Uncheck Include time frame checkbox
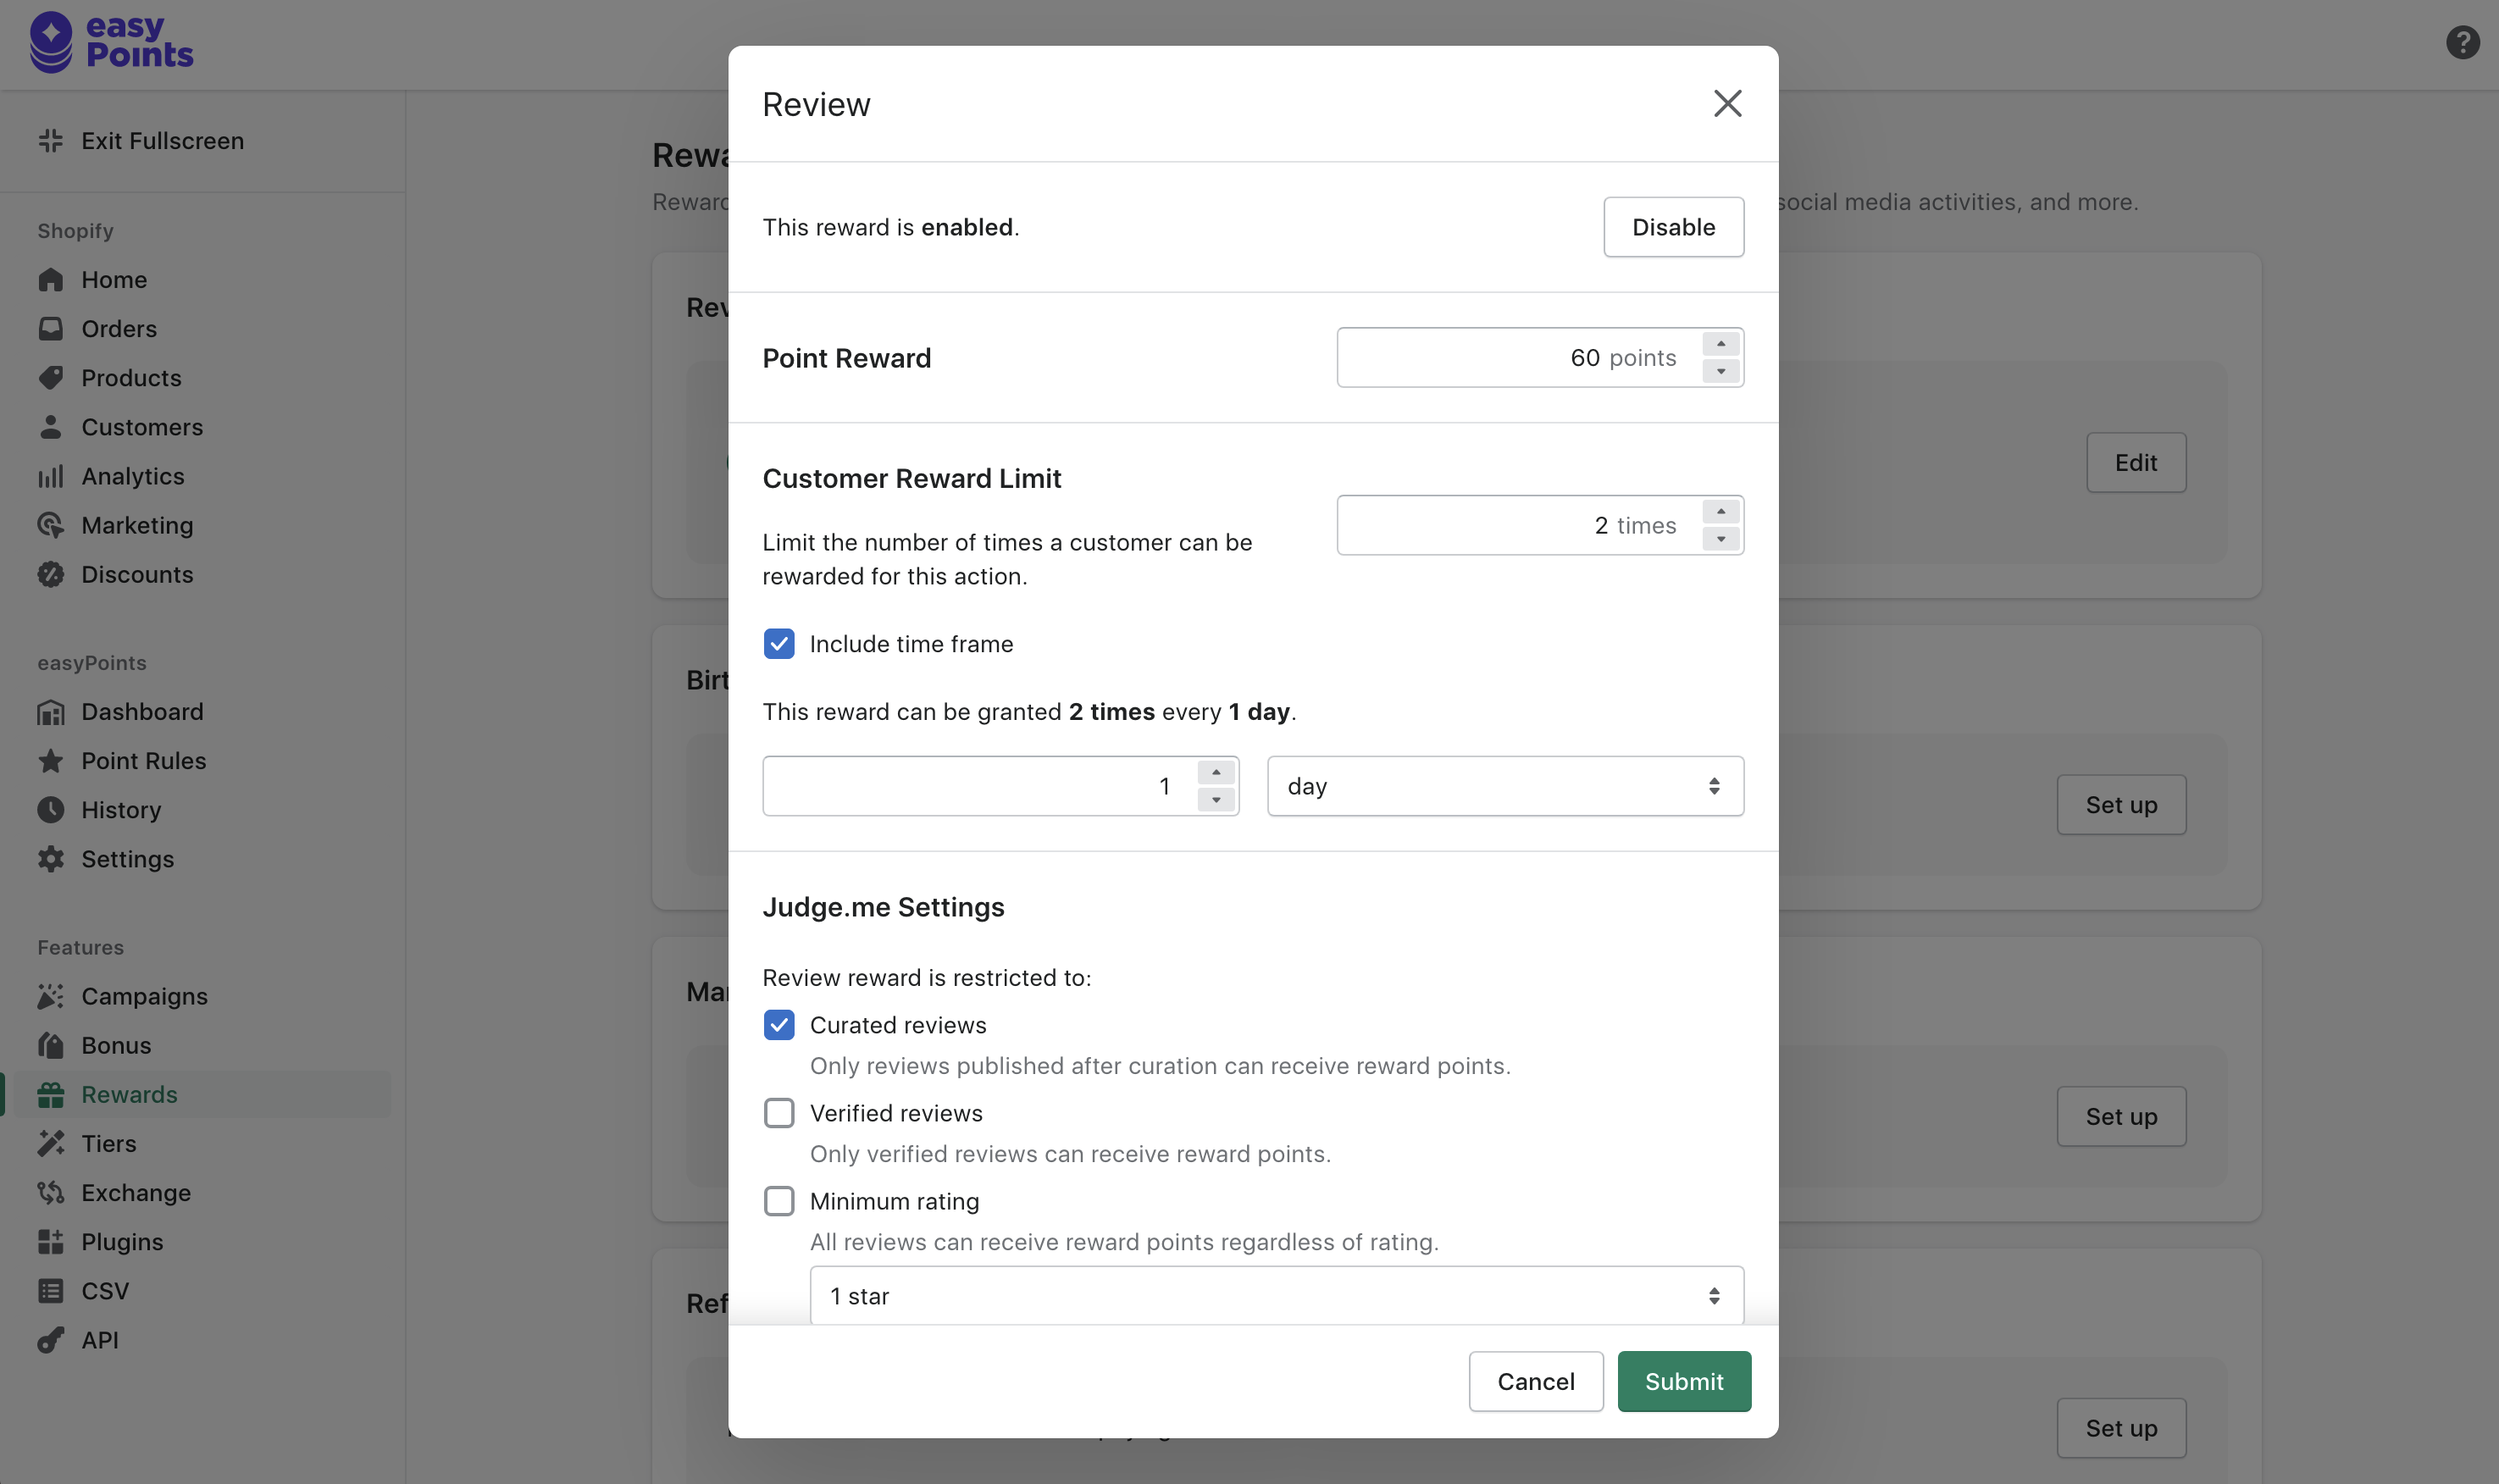Screen dimensions: 2499x1484 point(779,644)
